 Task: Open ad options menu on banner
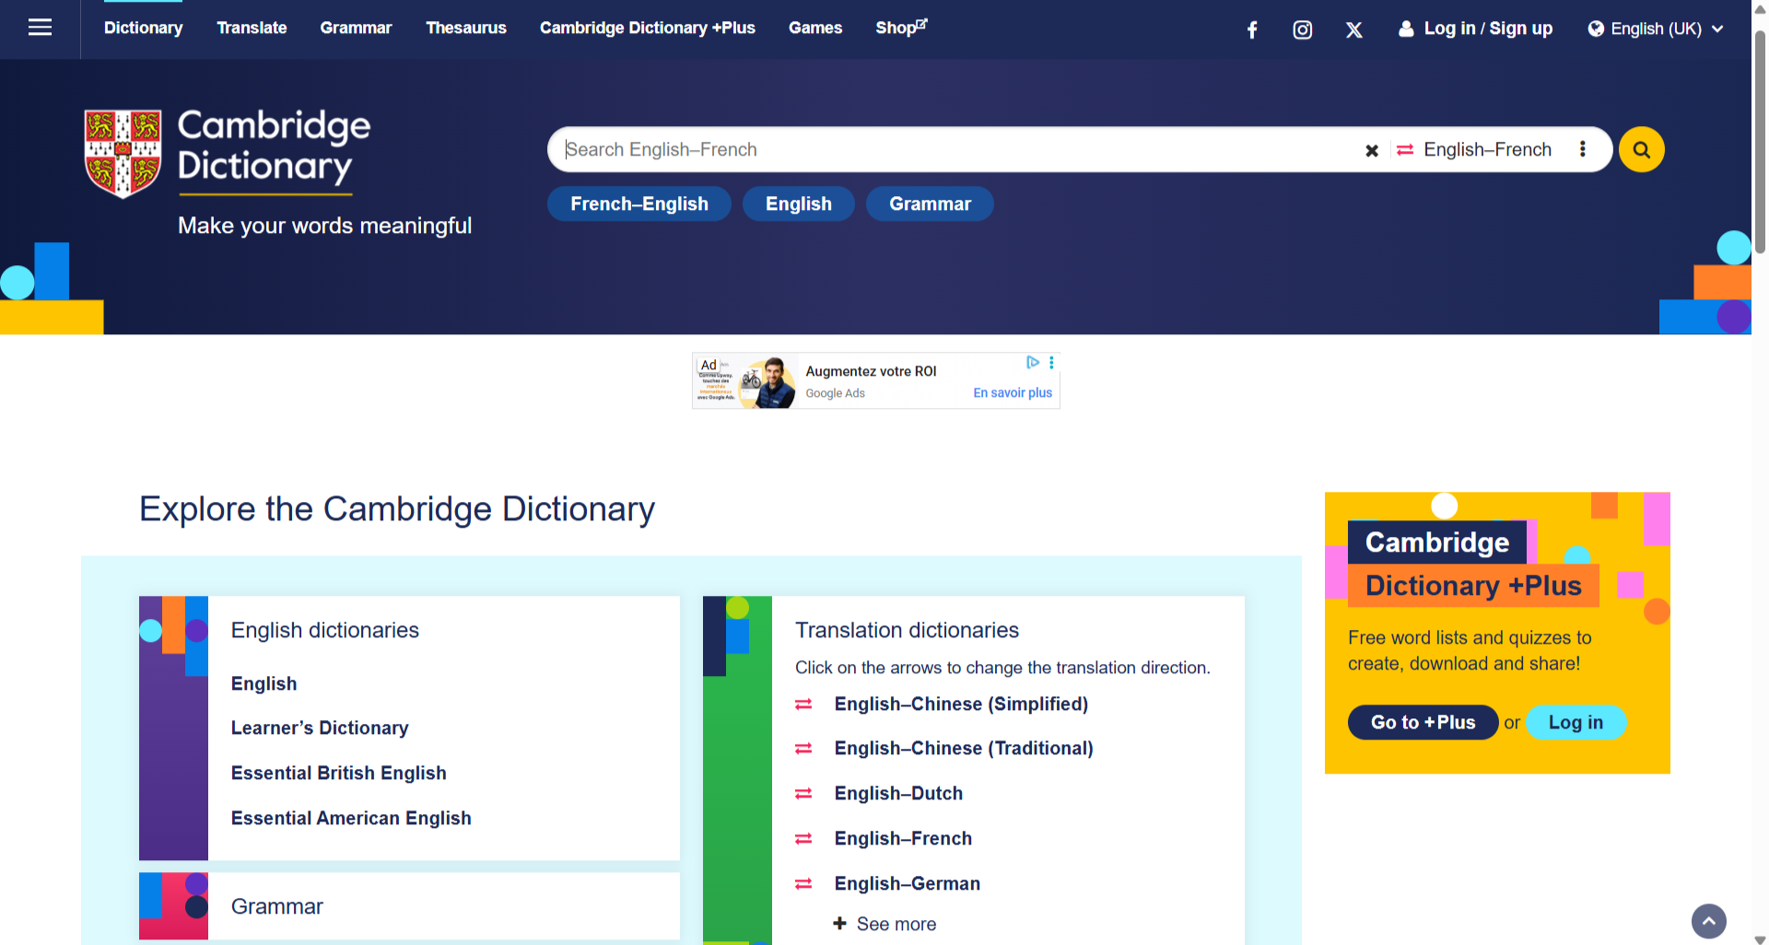click(1051, 363)
